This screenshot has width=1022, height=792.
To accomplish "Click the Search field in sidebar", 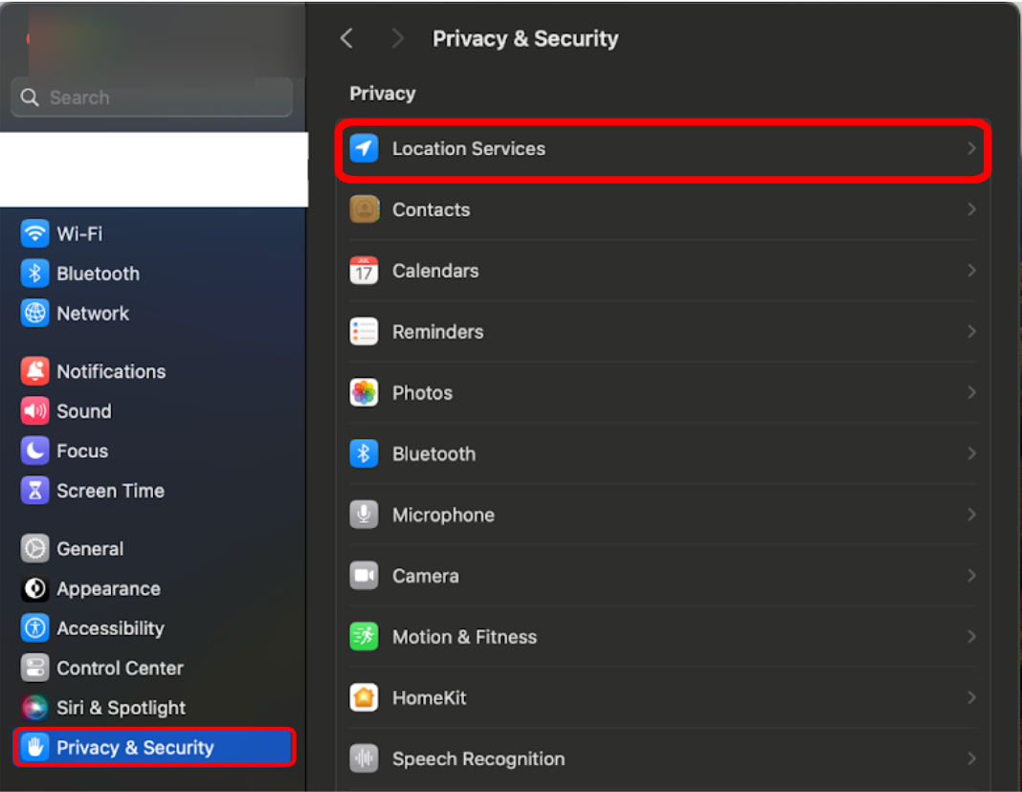I will click(152, 97).
